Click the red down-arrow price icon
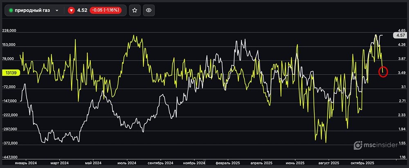The image size is (409, 168). 71,11
